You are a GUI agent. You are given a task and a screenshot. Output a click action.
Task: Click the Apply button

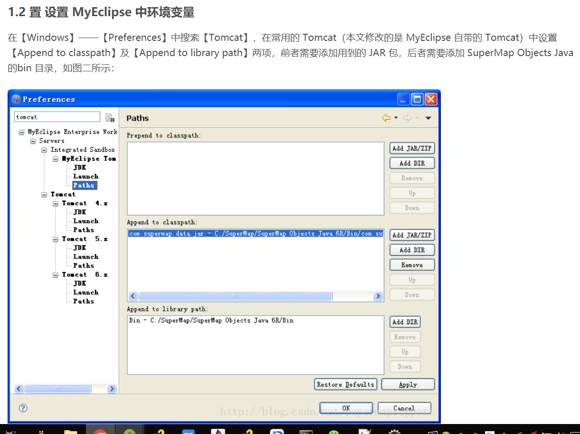[x=408, y=385]
